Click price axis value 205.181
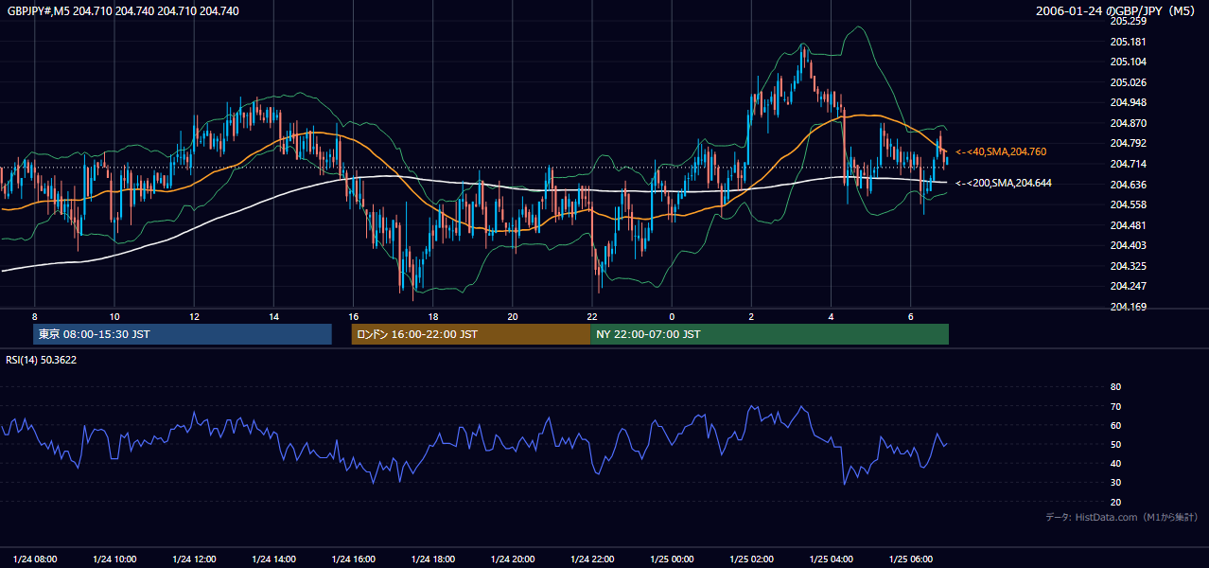Screen dimensions: 1209x568 (1128, 42)
